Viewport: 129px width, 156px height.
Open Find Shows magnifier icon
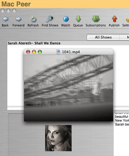(x=50, y=19)
